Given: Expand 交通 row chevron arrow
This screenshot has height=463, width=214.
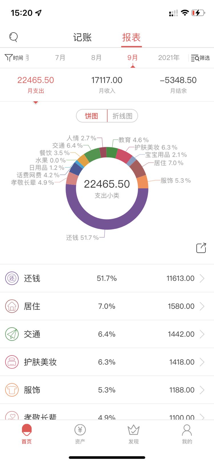Looking at the screenshot, I should coord(202,334).
